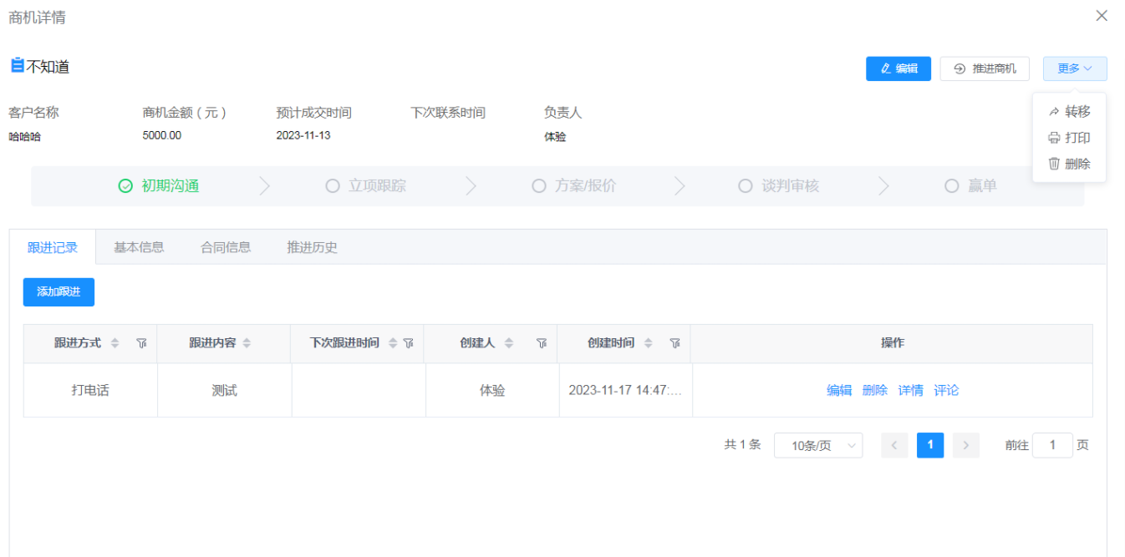Screen dimensions: 1125x557
Task: Click the 评论 link in operations column
Action: 946,390
